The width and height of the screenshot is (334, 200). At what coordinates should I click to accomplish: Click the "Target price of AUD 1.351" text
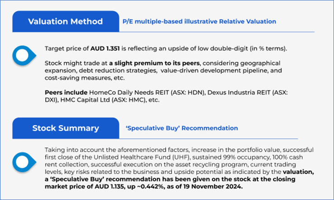point(80,48)
